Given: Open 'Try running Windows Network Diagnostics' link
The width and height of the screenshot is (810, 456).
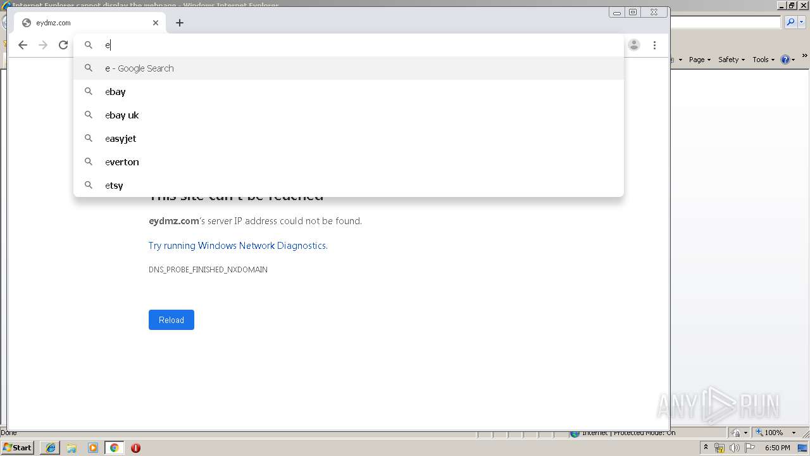Looking at the screenshot, I should click(238, 246).
